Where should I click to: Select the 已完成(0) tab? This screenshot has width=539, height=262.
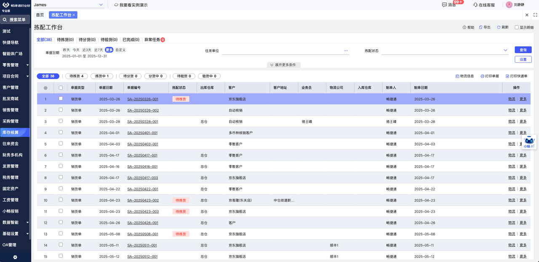click(x=131, y=40)
